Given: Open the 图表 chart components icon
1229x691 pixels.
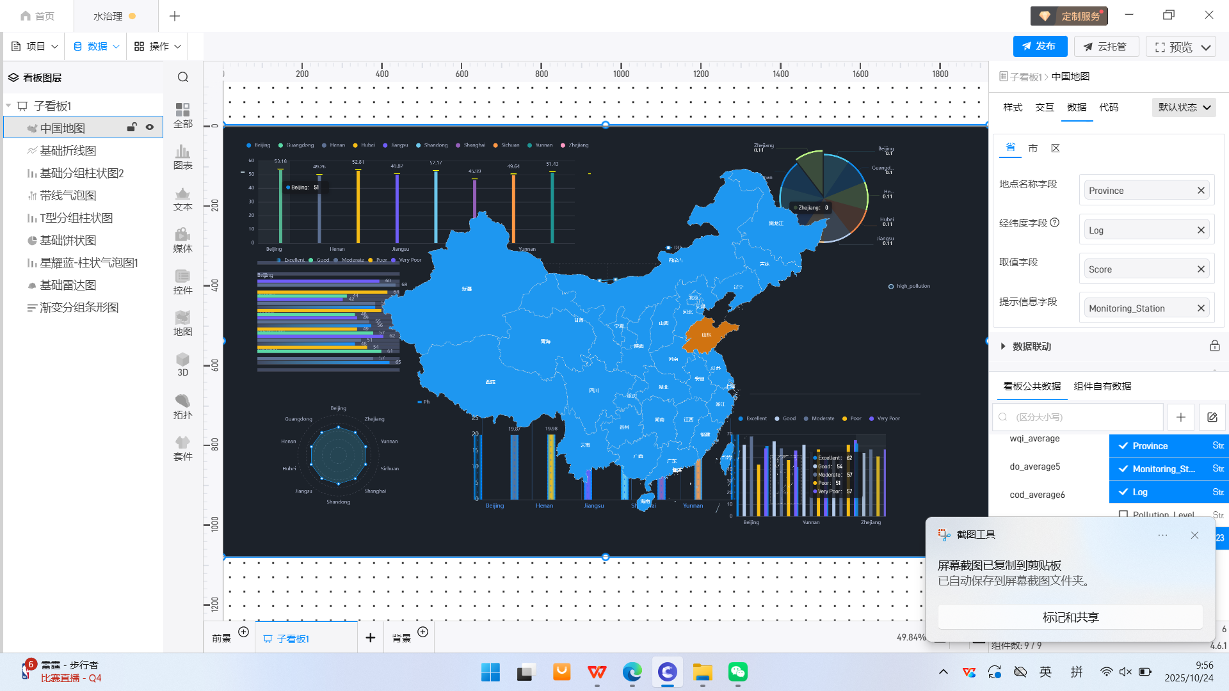Looking at the screenshot, I should click(x=182, y=157).
